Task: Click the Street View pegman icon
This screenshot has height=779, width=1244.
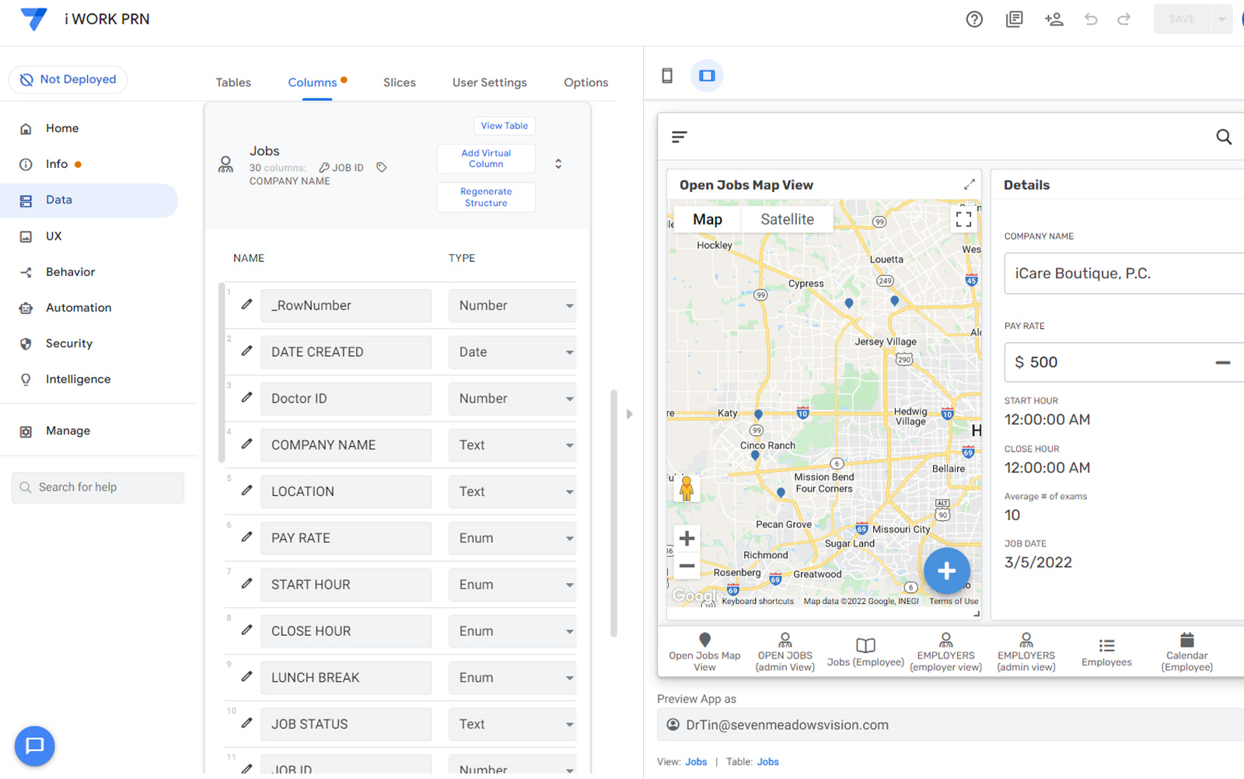Action: click(687, 488)
